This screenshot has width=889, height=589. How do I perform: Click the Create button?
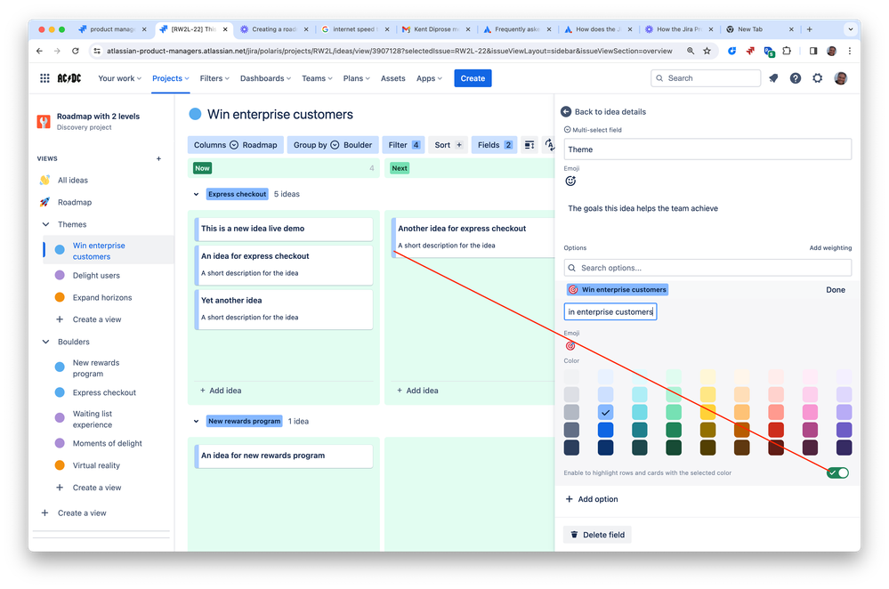pos(473,78)
